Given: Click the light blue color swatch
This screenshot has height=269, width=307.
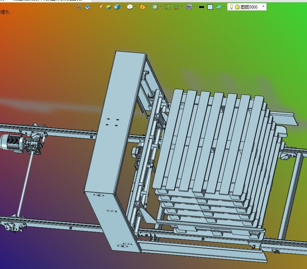Looking at the screenshot, I should tap(210, 7).
